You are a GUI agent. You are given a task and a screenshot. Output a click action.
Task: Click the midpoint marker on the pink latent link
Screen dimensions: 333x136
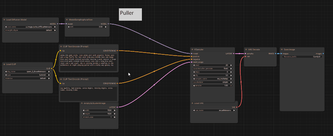point(154,85)
